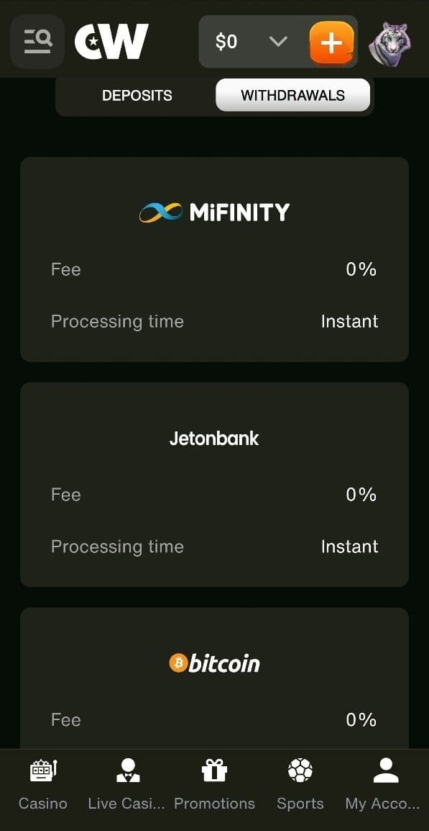Select the Bitcoin coin logo
This screenshot has width=429, height=831.
click(x=179, y=662)
